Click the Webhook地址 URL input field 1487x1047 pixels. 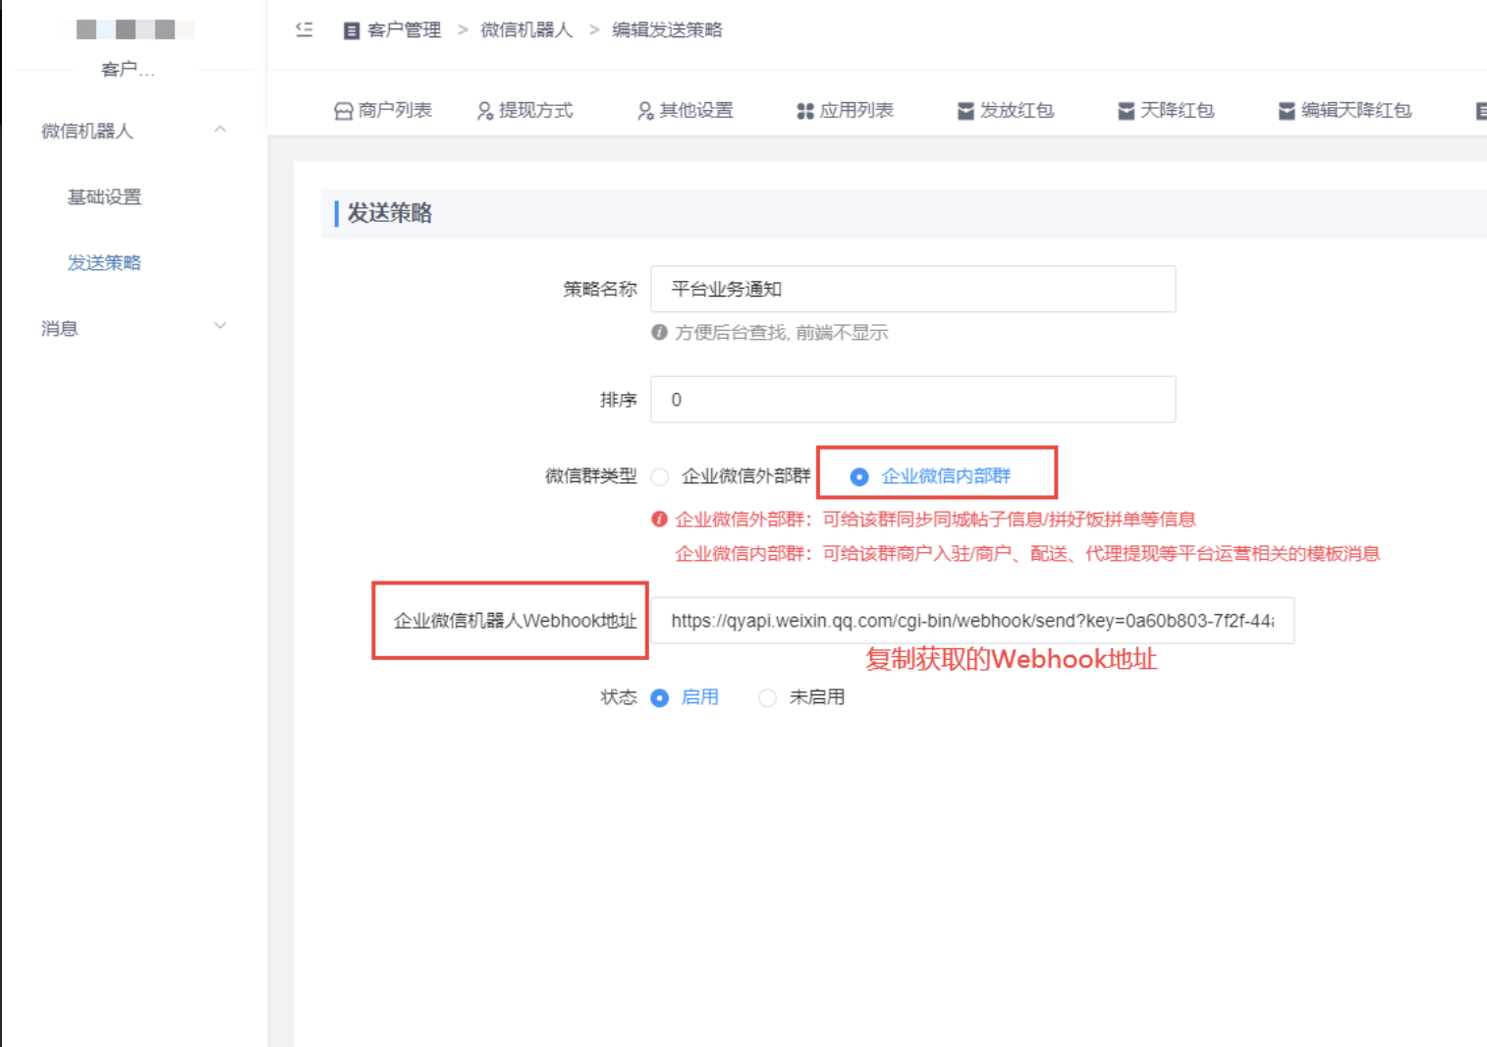(x=972, y=621)
